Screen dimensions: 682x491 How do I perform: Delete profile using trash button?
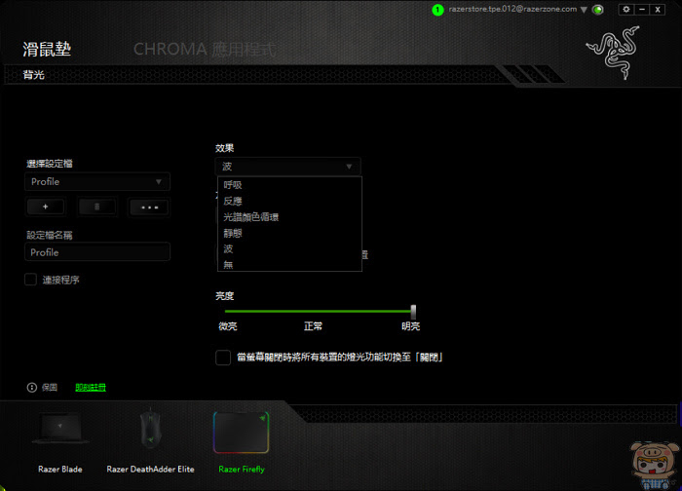coord(97,207)
